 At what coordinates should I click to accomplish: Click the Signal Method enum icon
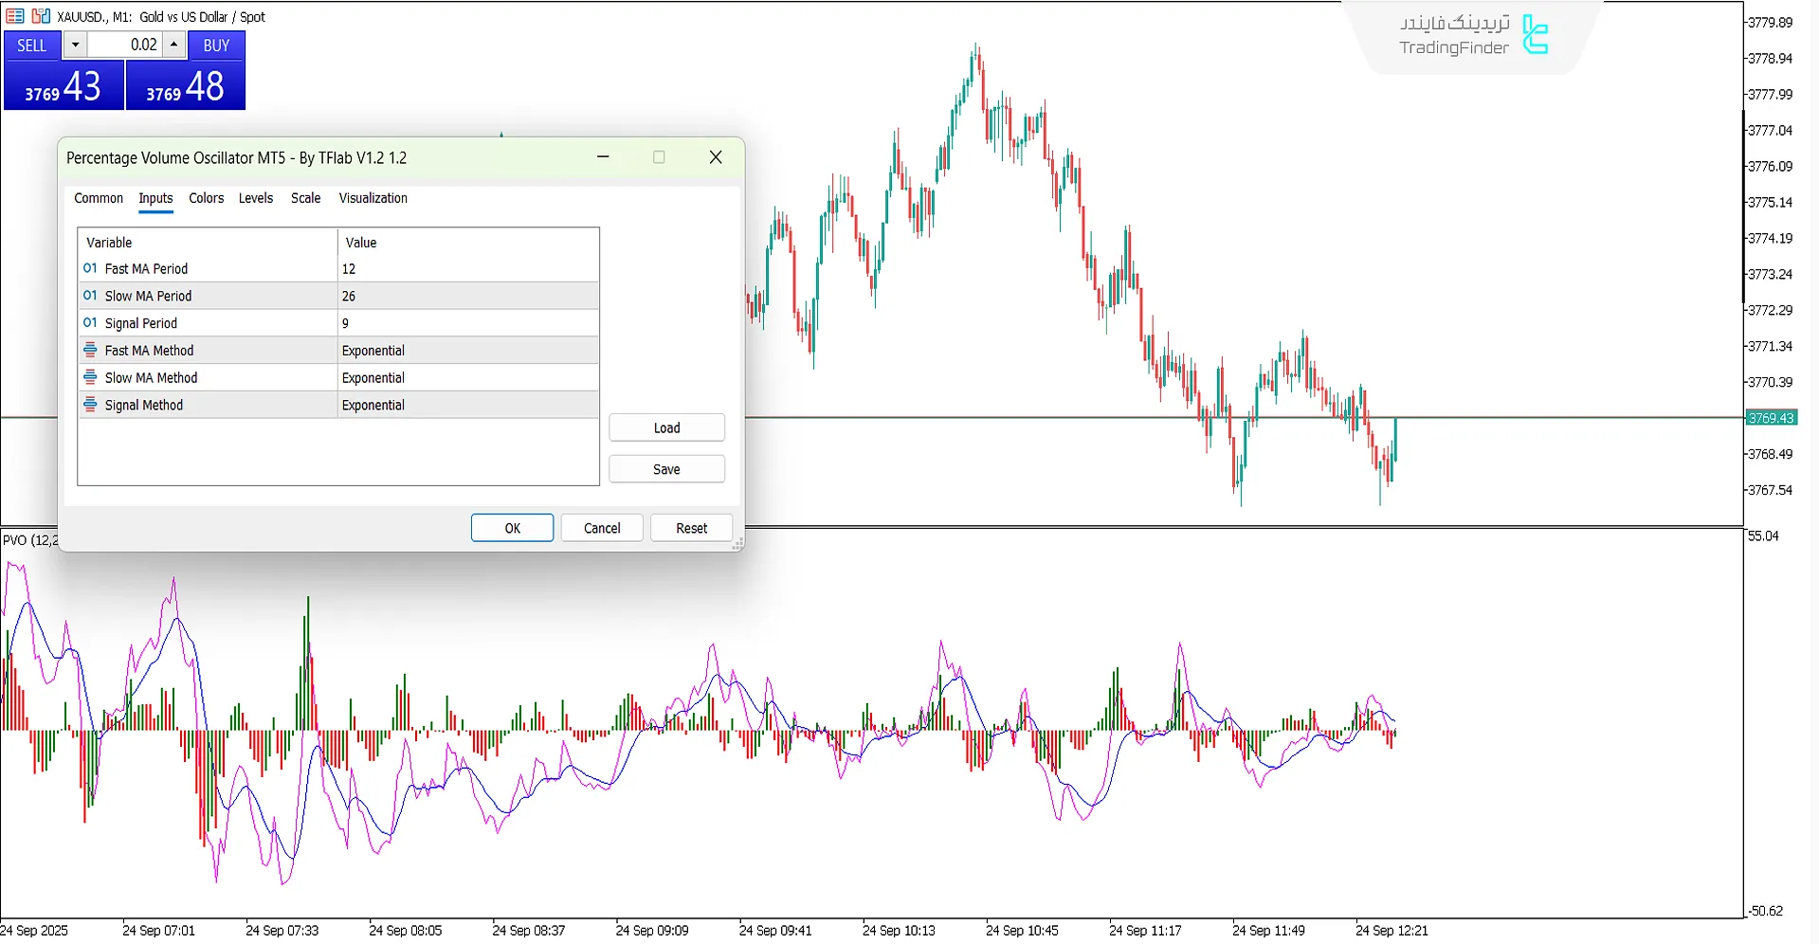pos(90,405)
